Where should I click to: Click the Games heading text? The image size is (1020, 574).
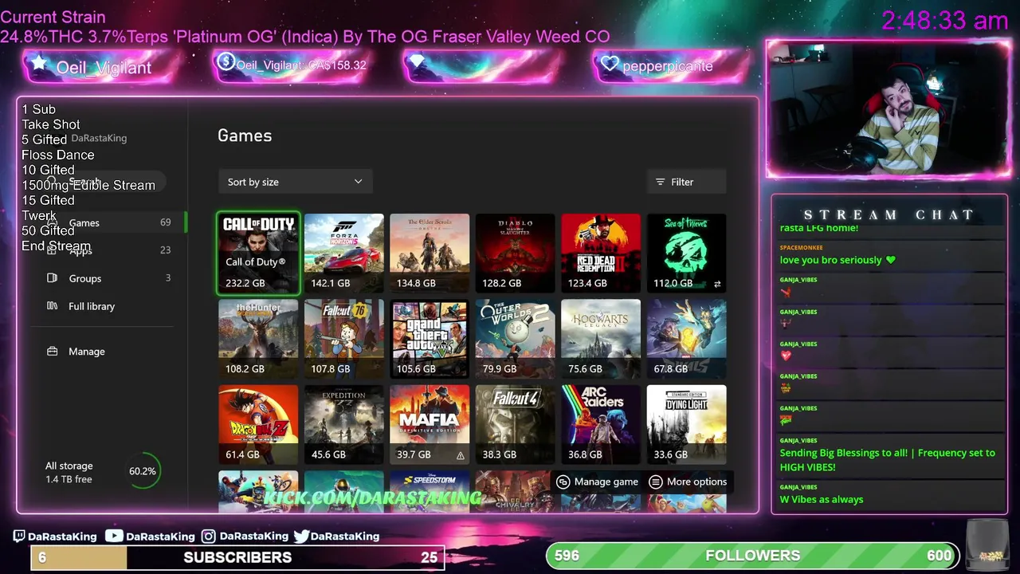tap(245, 136)
